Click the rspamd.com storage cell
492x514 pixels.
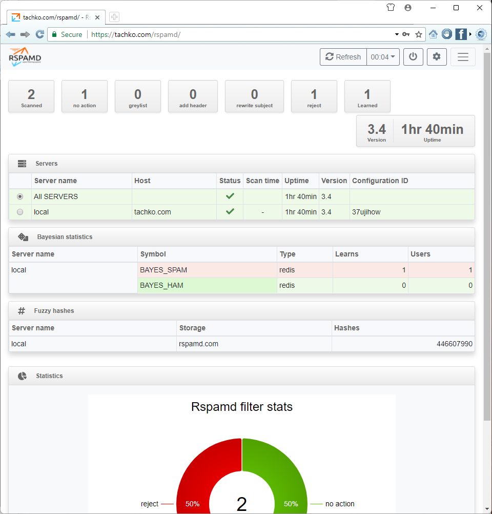tap(254, 344)
